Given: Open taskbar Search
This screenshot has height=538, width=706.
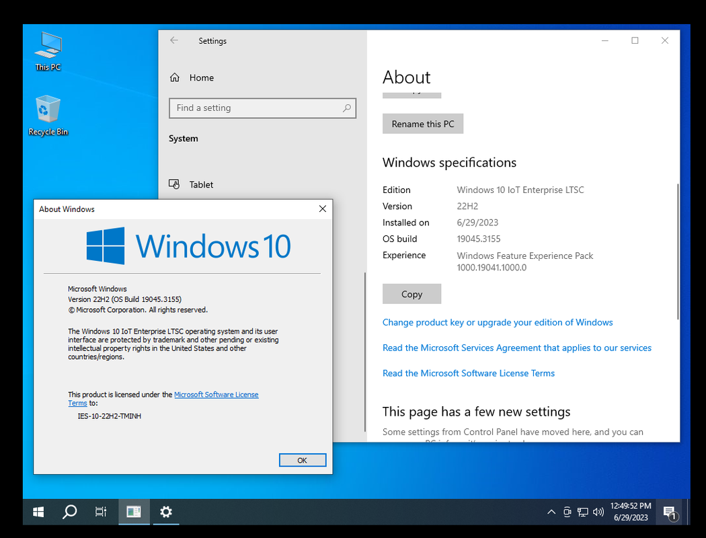Looking at the screenshot, I should click(x=69, y=512).
